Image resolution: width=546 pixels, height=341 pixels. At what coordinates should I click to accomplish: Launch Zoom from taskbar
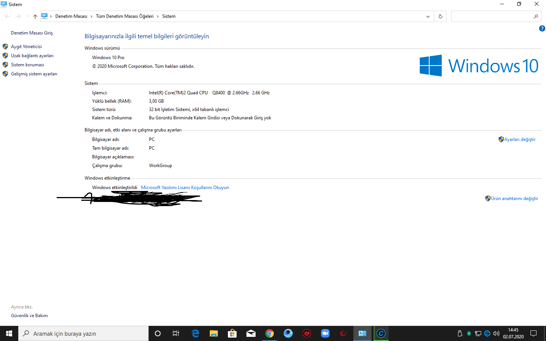325,333
